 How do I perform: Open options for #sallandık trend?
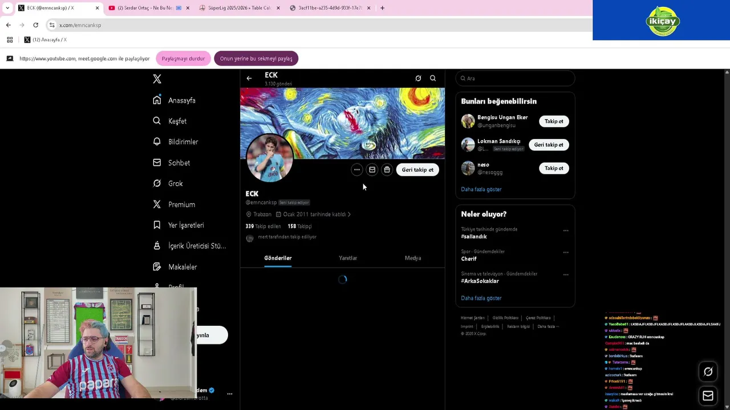point(566,231)
